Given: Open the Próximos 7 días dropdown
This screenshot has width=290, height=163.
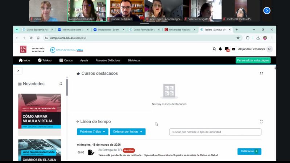Looking at the screenshot, I should pyautogui.click(x=92, y=132).
